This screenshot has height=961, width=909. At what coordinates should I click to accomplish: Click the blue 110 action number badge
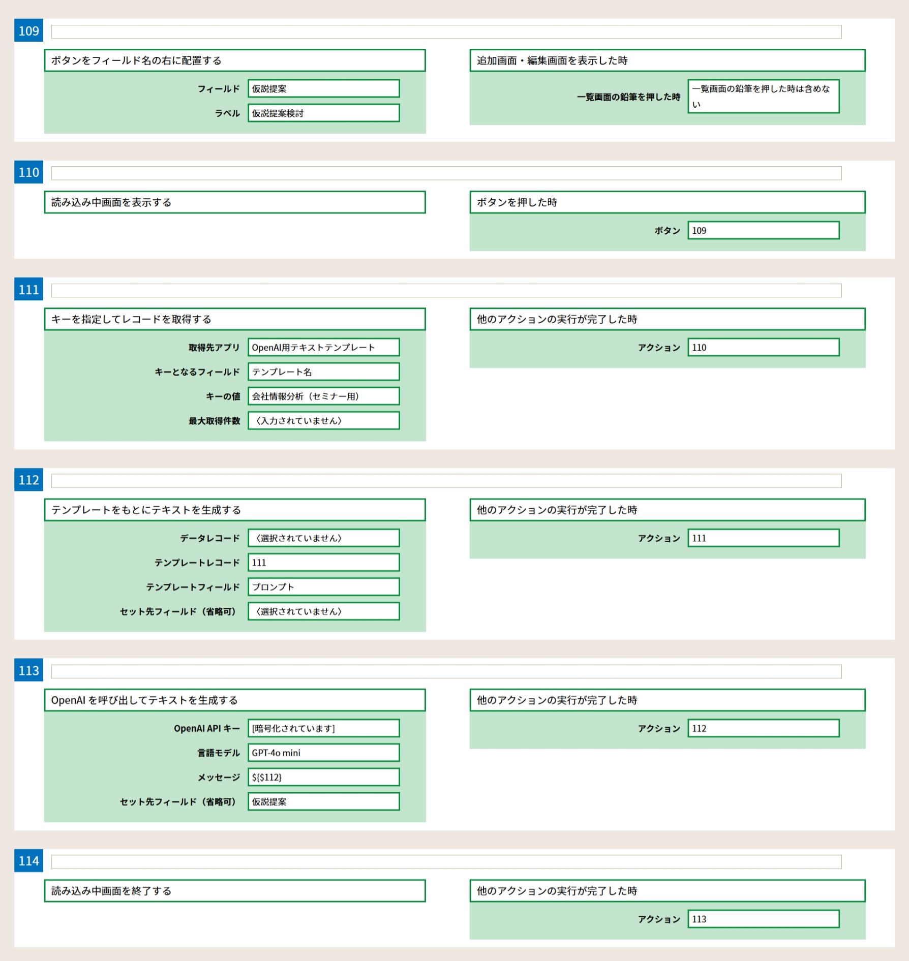[x=28, y=172]
